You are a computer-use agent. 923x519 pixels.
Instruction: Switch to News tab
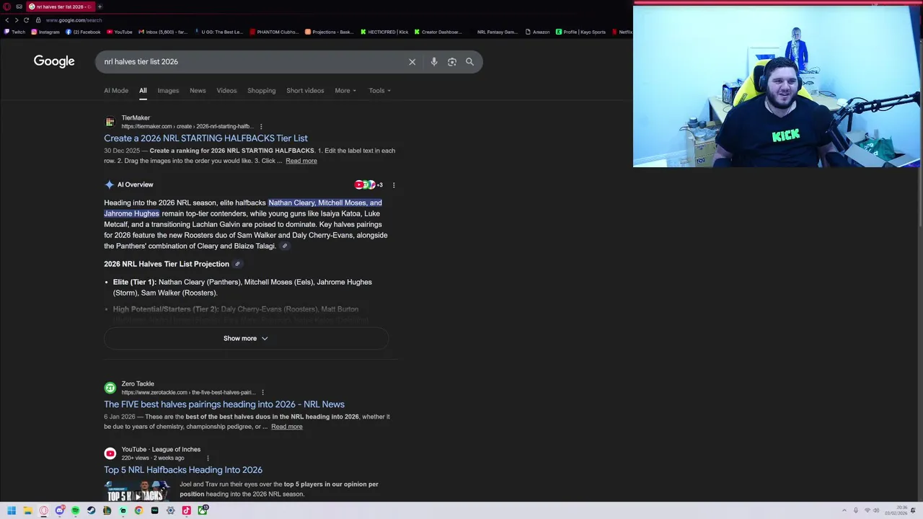click(x=198, y=91)
